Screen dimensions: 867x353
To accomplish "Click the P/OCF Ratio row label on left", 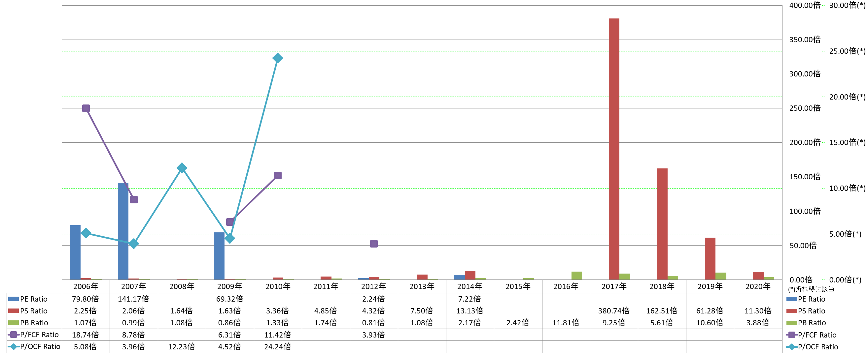I will tap(40, 347).
